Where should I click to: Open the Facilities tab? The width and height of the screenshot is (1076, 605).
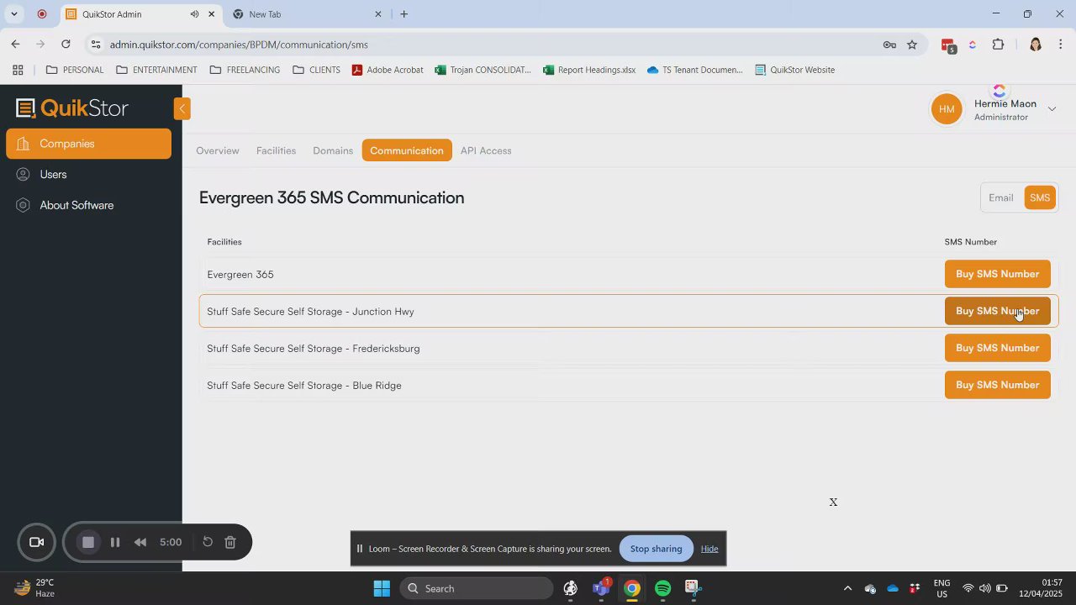coord(276,150)
